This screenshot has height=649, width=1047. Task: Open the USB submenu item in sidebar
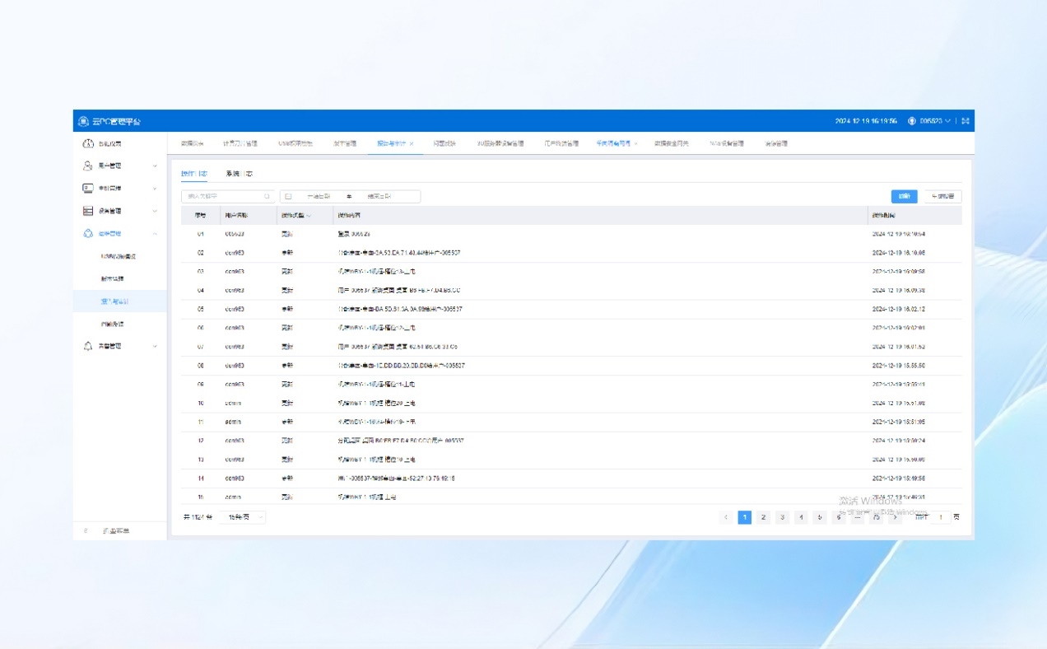(x=118, y=256)
